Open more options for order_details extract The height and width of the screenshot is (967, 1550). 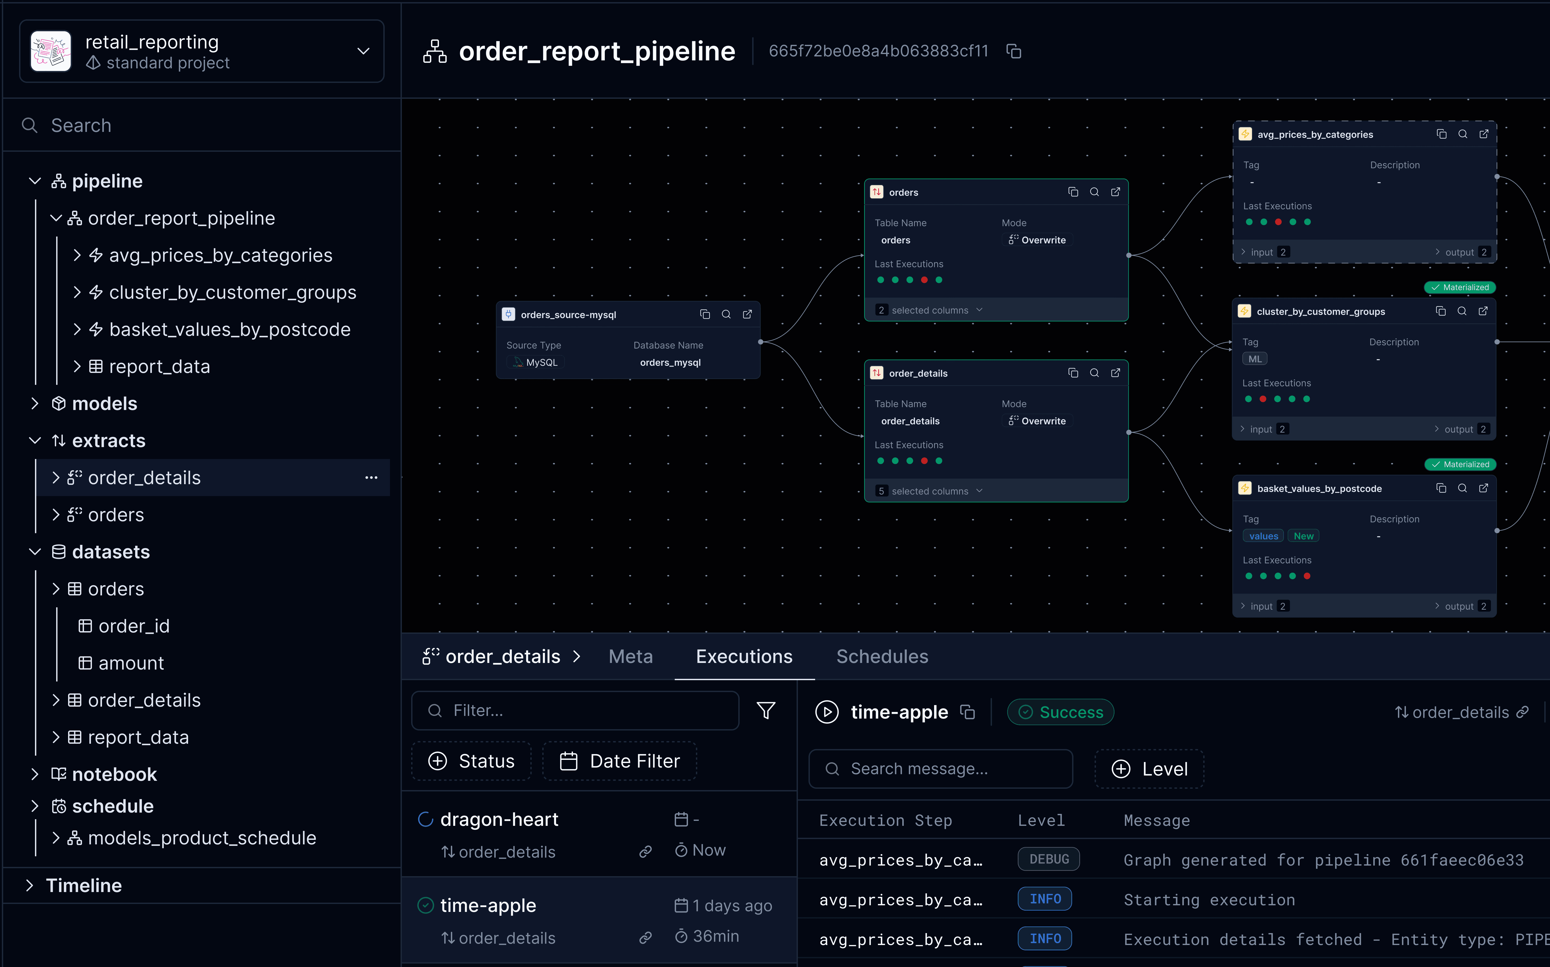pos(371,478)
